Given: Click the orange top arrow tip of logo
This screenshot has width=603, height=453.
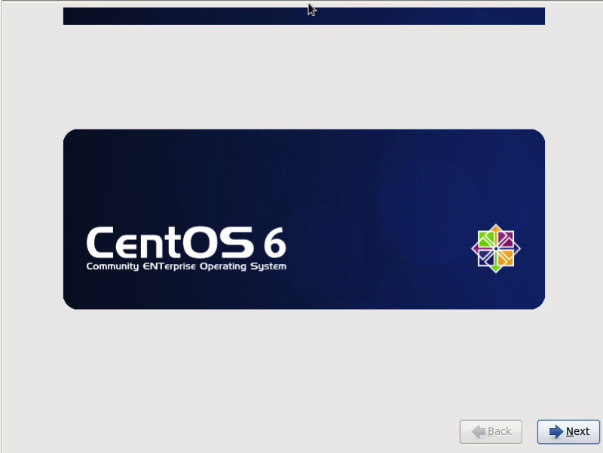Looking at the screenshot, I should click(496, 226).
